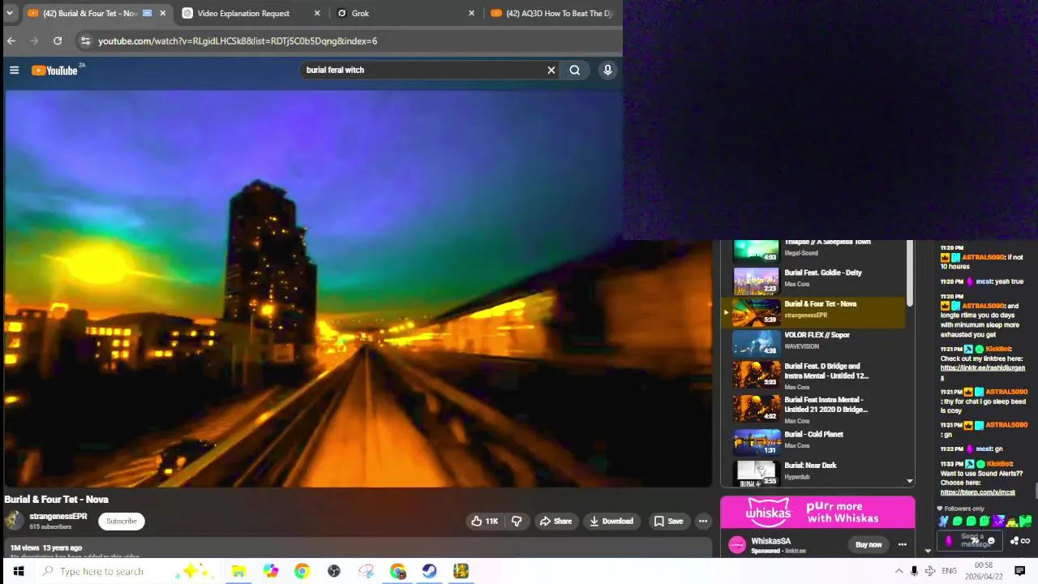The width and height of the screenshot is (1038, 584).
Task: Open the taskbar clock showing 00:58
Action: click(x=984, y=571)
